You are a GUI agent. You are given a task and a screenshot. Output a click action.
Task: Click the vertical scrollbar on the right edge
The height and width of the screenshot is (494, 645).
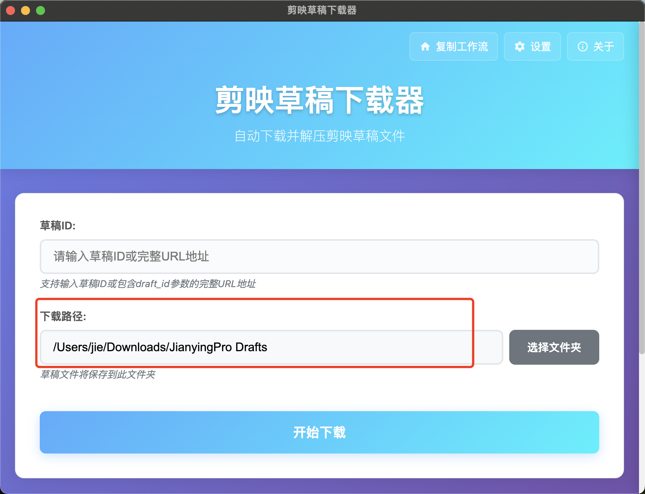[x=642, y=187]
